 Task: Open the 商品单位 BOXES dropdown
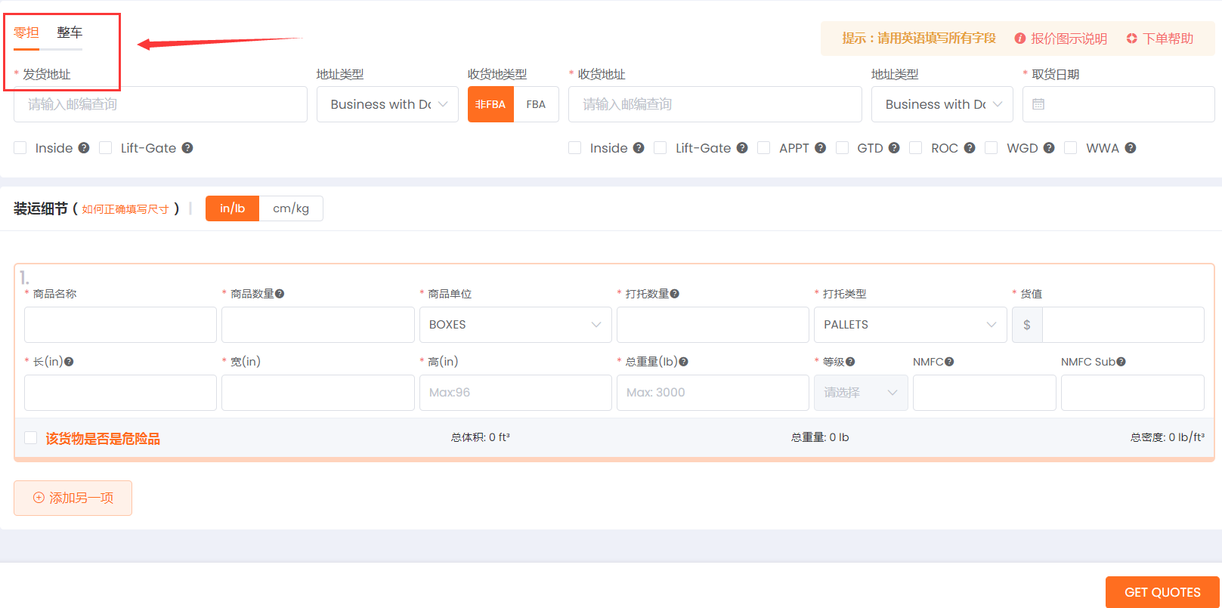[x=515, y=325]
